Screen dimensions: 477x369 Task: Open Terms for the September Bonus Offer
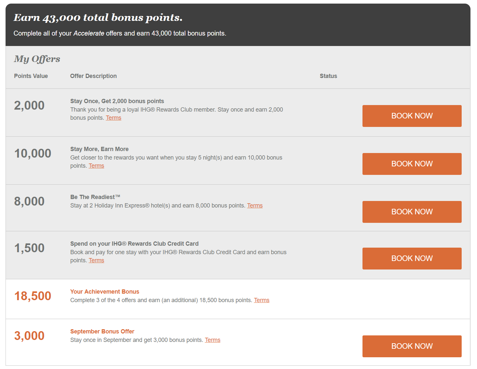(212, 340)
